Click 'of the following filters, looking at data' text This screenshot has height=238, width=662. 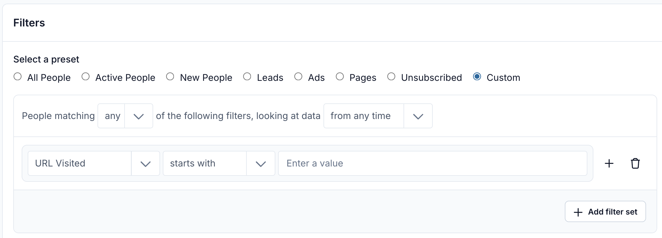point(238,116)
